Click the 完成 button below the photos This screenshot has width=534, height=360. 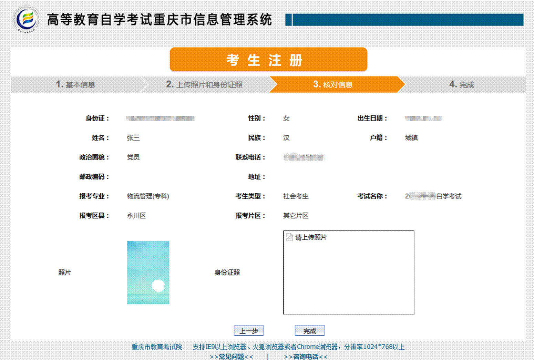tap(309, 331)
